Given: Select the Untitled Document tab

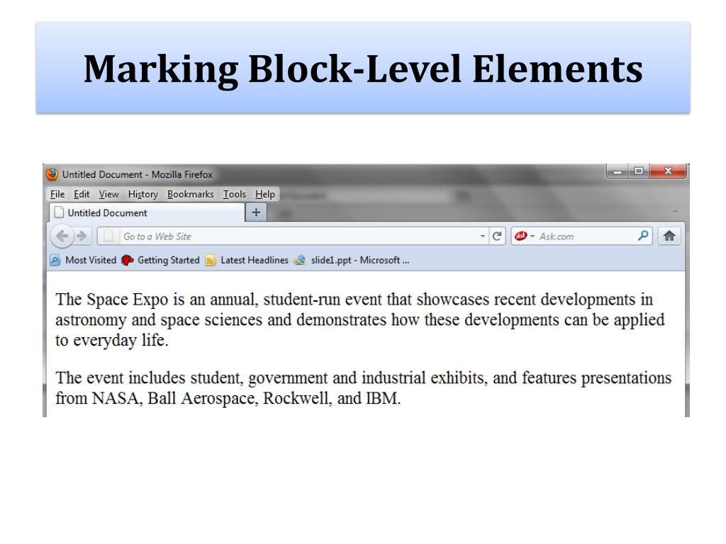Looking at the screenshot, I should pyautogui.click(x=147, y=212).
